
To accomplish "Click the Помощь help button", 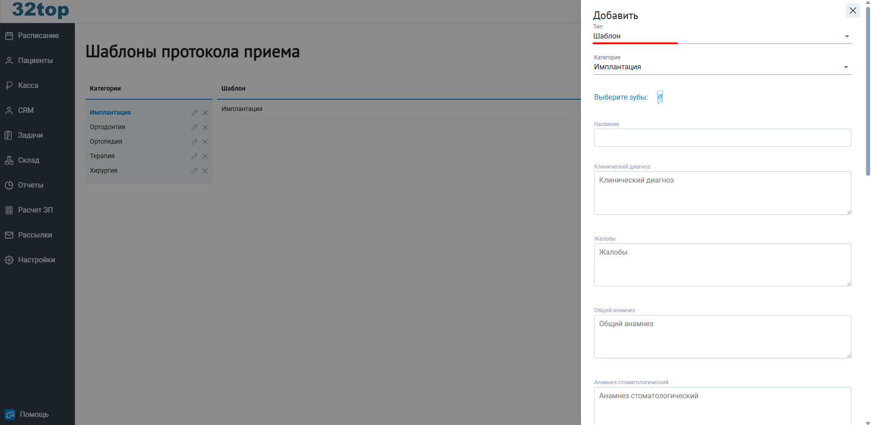I will click(x=34, y=414).
